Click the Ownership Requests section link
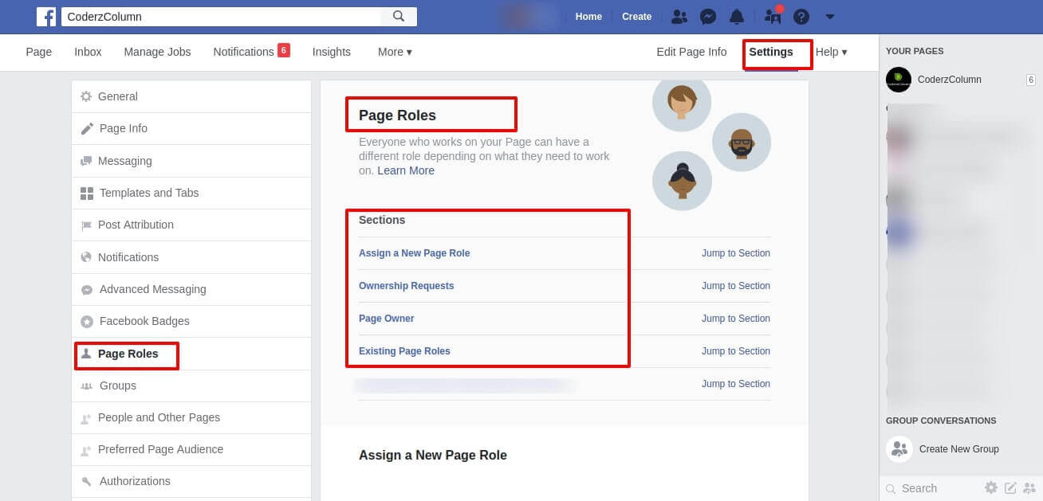The image size is (1043, 501). (x=406, y=286)
